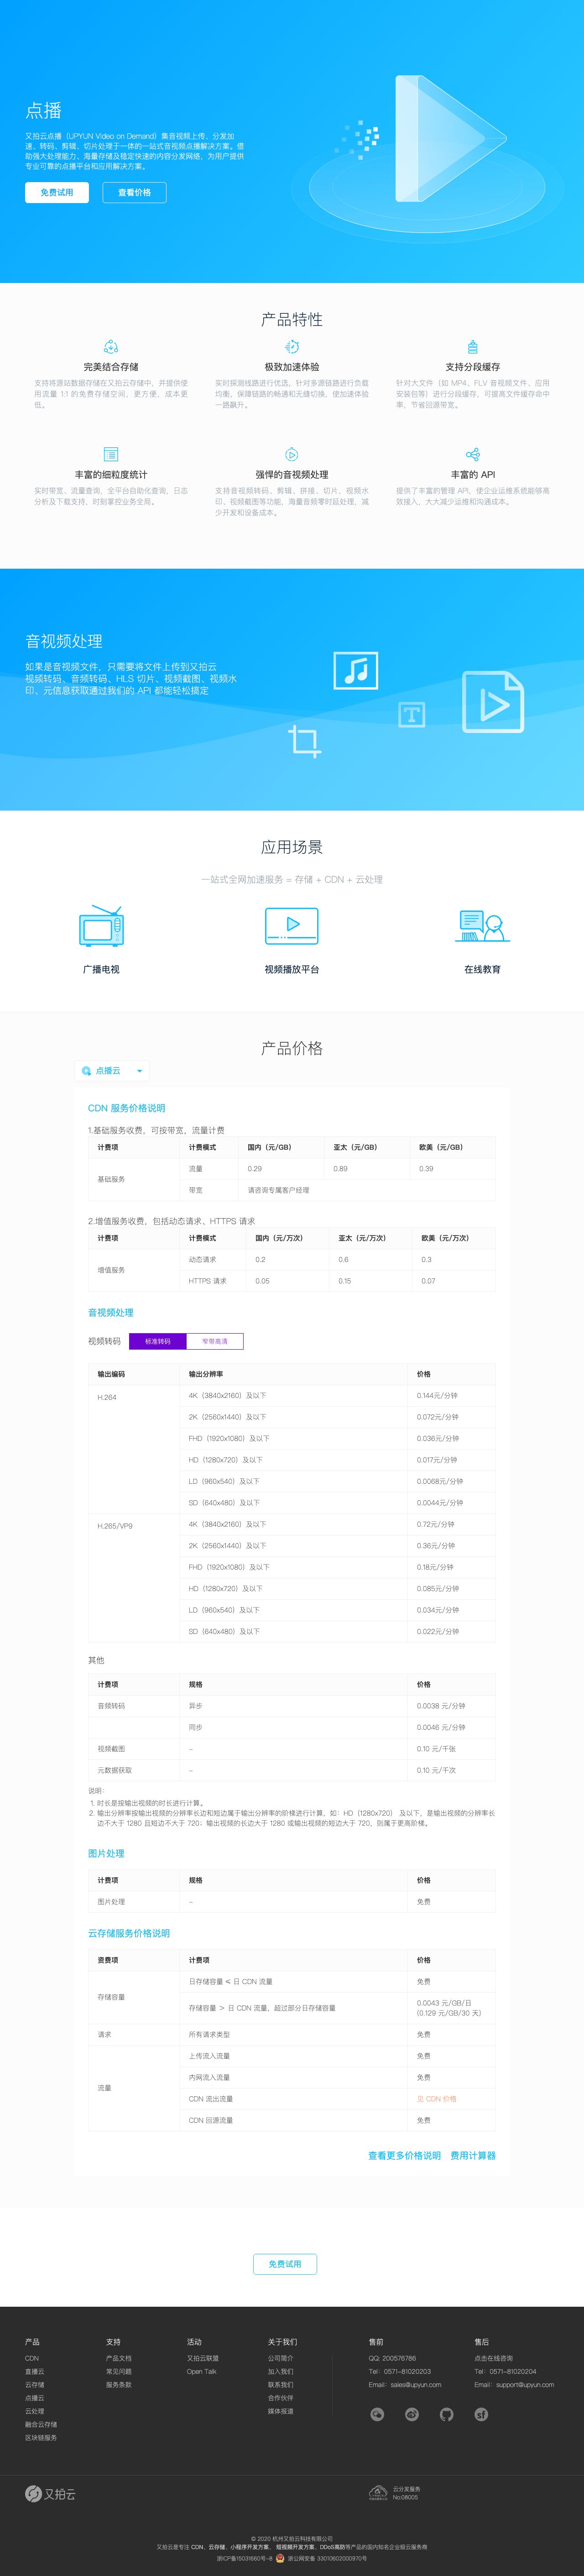Image resolution: width=584 pixels, height=2576 pixels.
Task: Click the blue 音视频处理 section heading in pricing
Action: (110, 1312)
